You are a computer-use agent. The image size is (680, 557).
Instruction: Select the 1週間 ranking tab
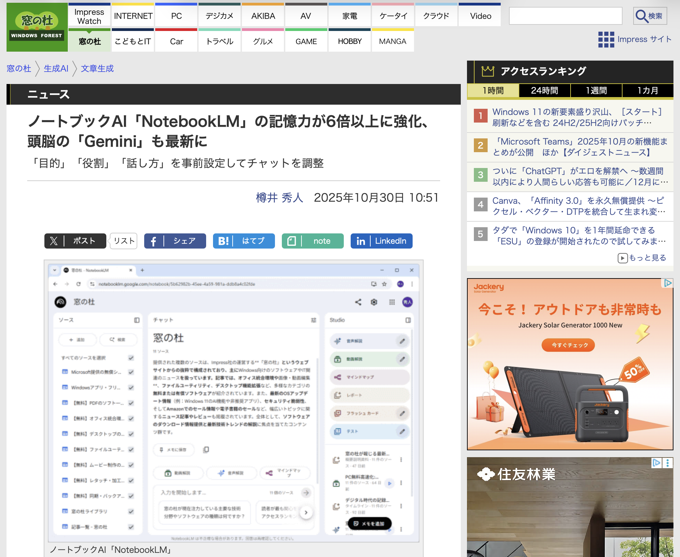click(596, 91)
